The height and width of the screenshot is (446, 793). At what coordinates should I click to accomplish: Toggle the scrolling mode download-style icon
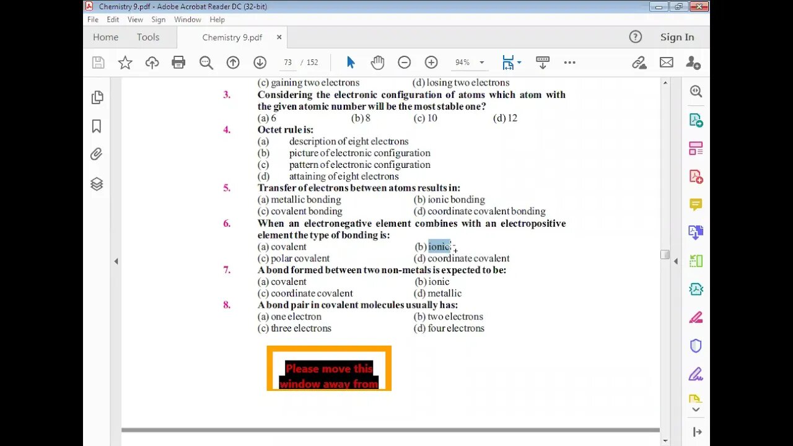[x=543, y=63]
